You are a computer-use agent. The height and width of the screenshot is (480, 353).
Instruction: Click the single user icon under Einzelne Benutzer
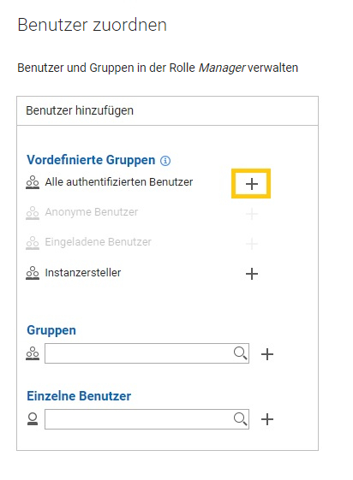pos(33,418)
